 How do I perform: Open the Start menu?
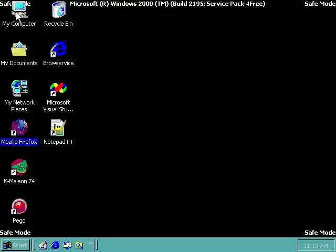[x=15, y=245]
